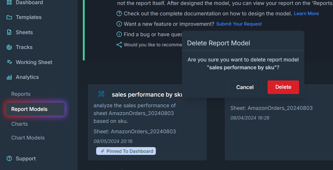Click the Sheets document icon
333x170 pixels.
[x=9, y=32]
